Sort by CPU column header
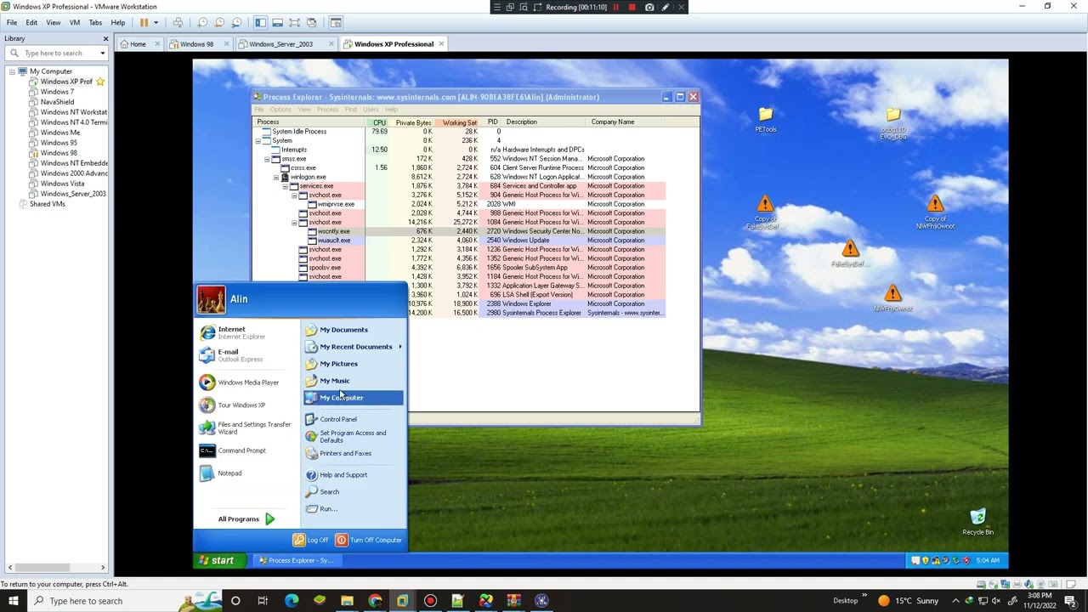The image size is (1088, 612). coord(379,122)
